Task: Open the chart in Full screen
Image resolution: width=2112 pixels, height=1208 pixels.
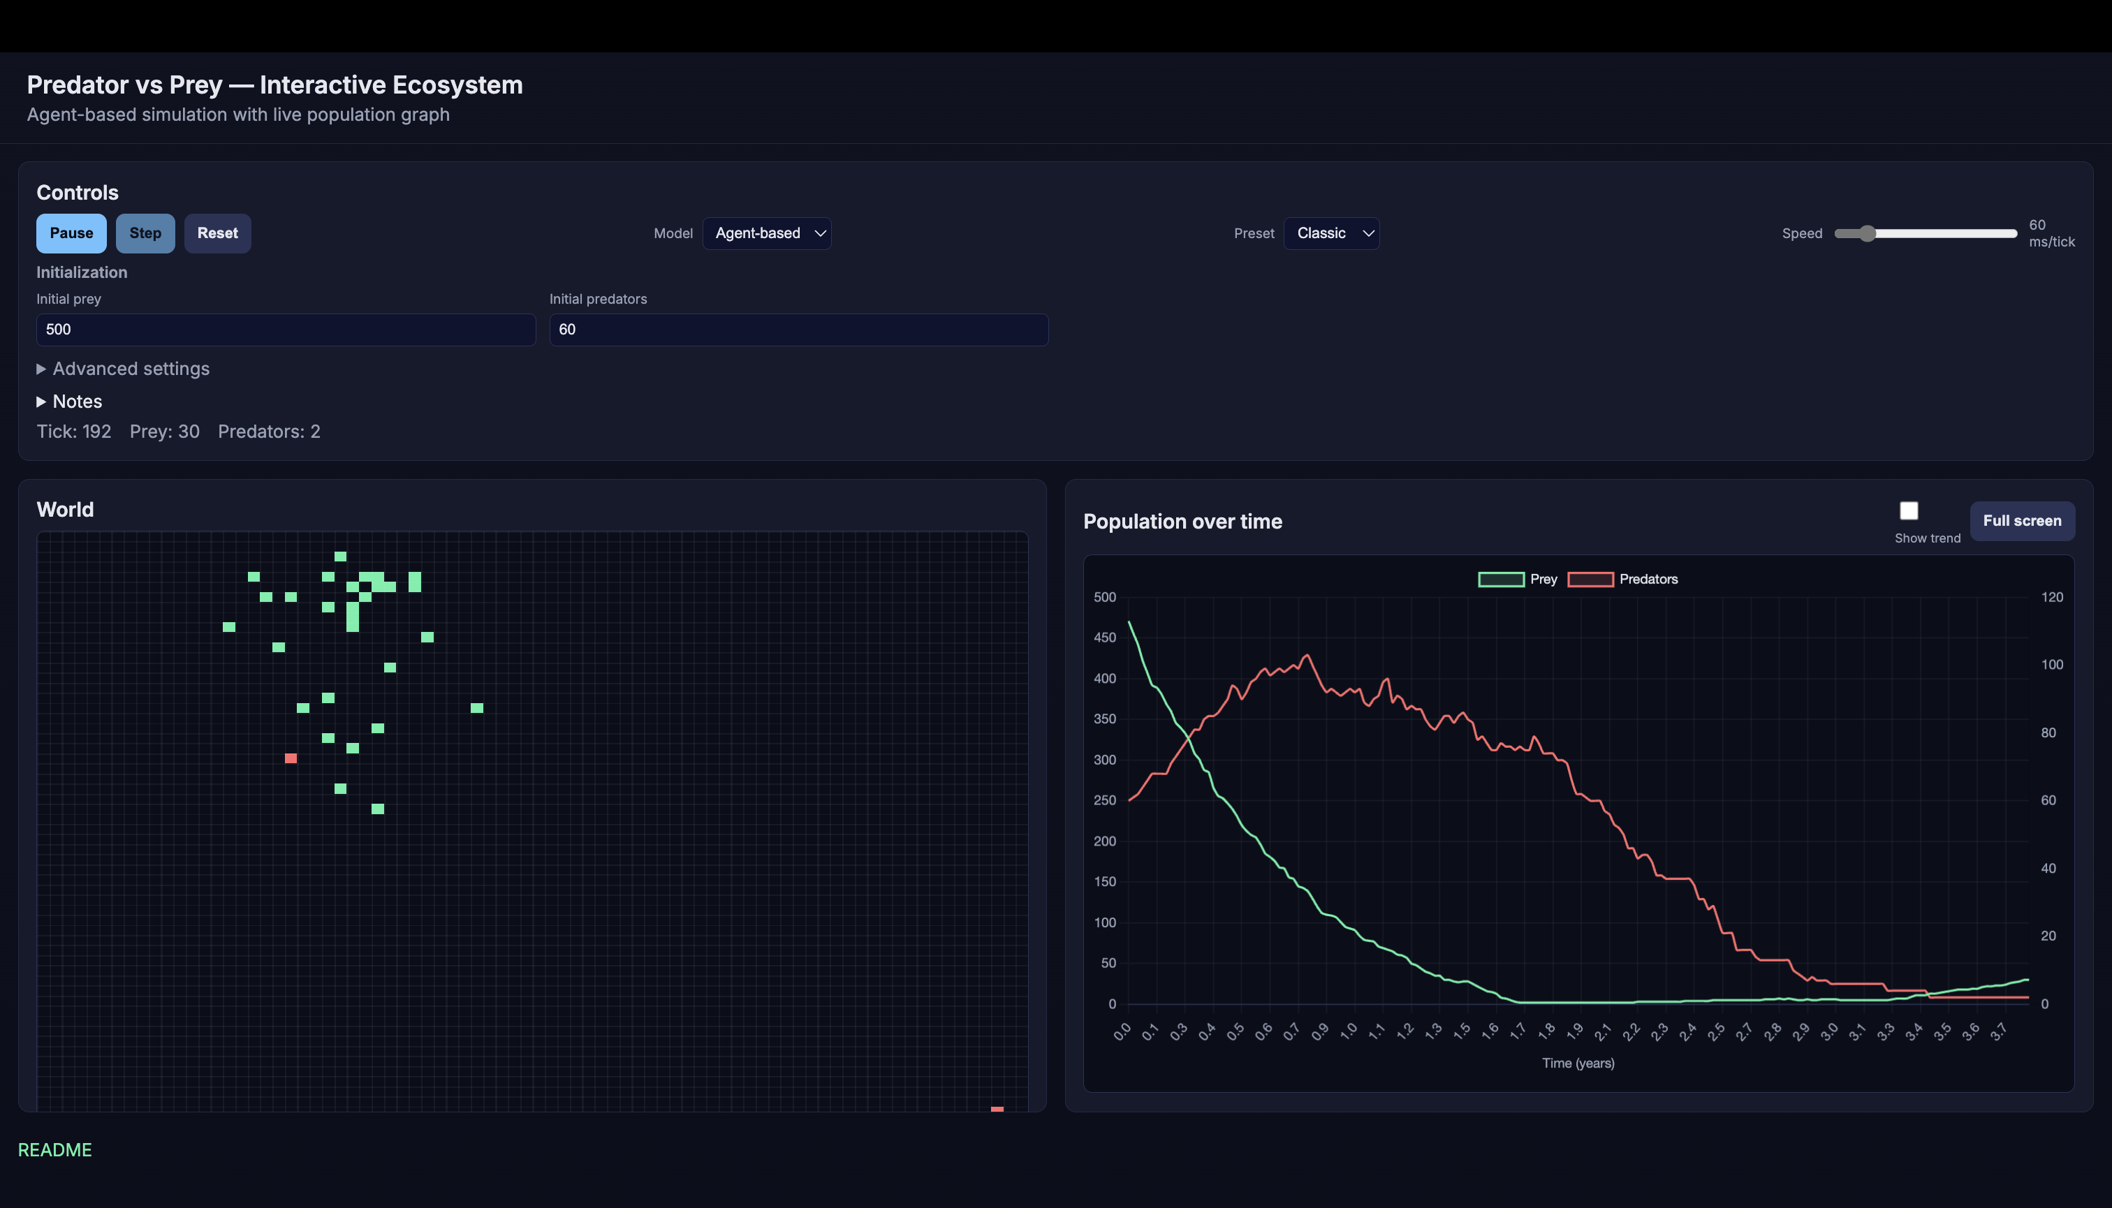Action: click(x=2021, y=521)
